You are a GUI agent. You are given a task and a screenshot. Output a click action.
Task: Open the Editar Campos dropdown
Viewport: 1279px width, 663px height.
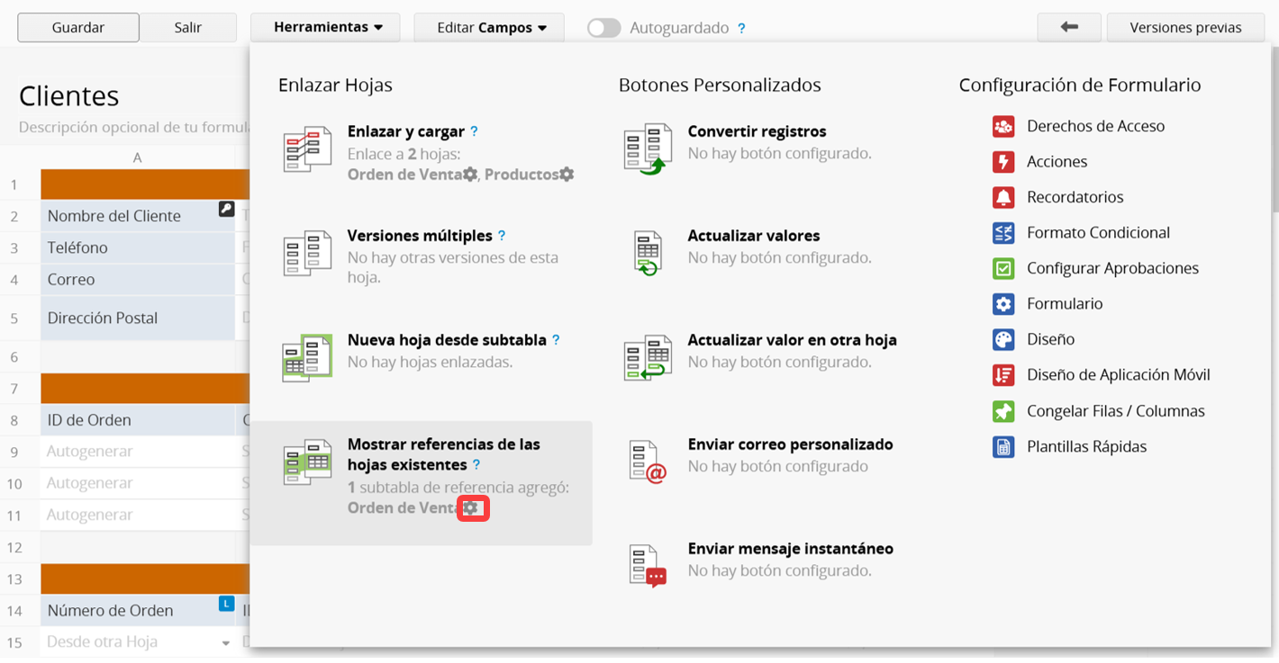pyautogui.click(x=491, y=28)
